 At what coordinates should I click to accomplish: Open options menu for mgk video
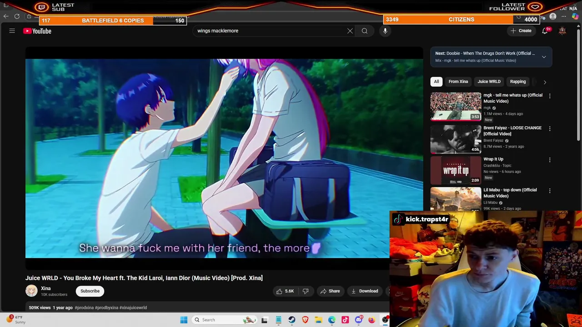(x=550, y=96)
